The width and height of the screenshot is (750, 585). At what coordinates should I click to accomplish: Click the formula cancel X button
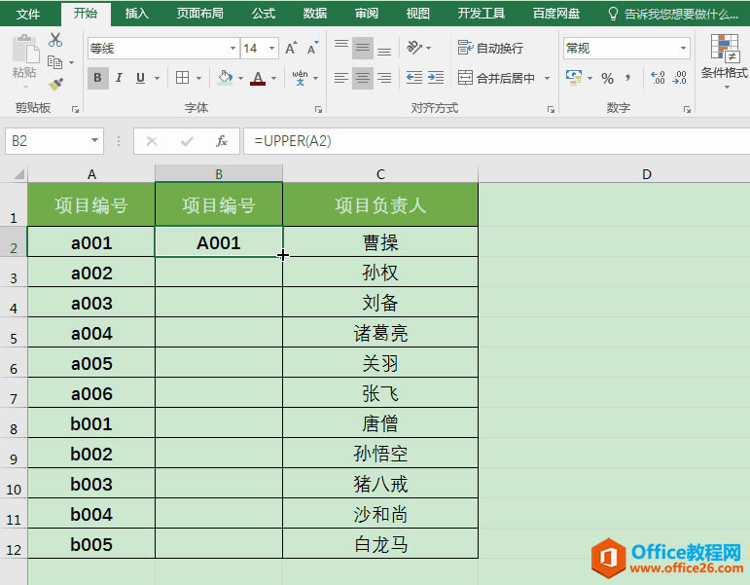point(152,141)
